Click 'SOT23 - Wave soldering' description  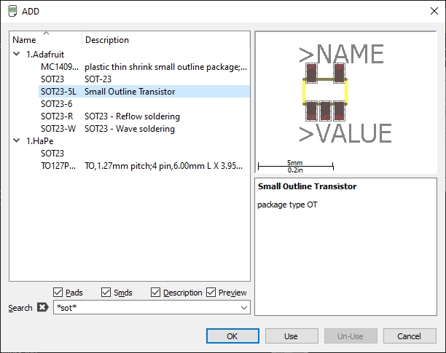130,129
